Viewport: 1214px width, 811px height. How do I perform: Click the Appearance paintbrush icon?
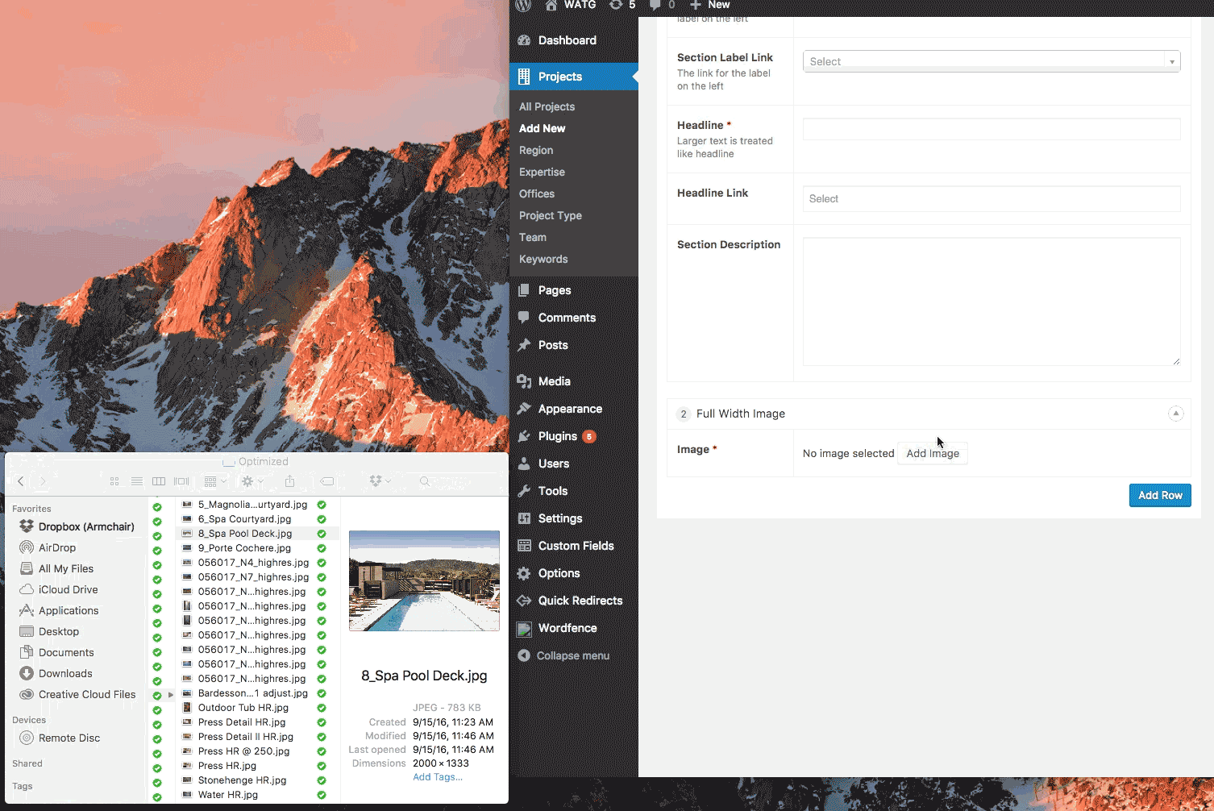click(x=524, y=409)
